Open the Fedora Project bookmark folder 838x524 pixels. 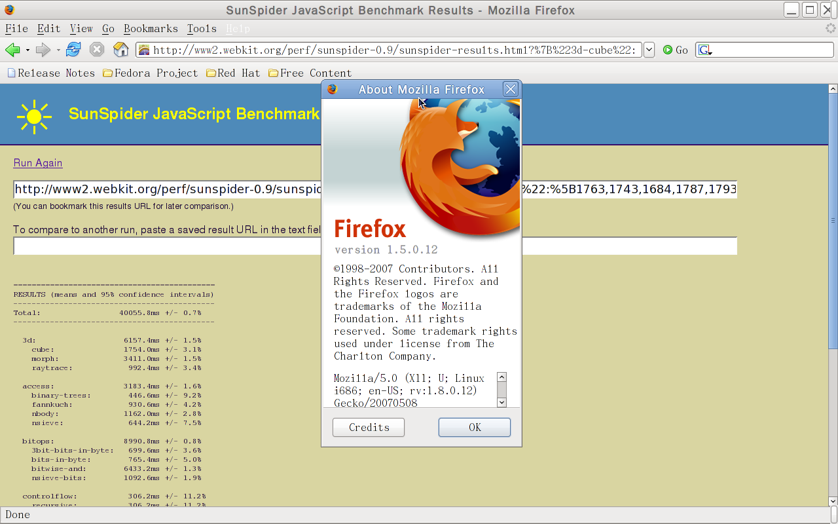(x=151, y=73)
